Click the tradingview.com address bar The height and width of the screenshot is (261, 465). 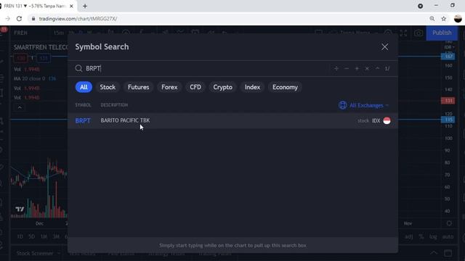[78, 19]
